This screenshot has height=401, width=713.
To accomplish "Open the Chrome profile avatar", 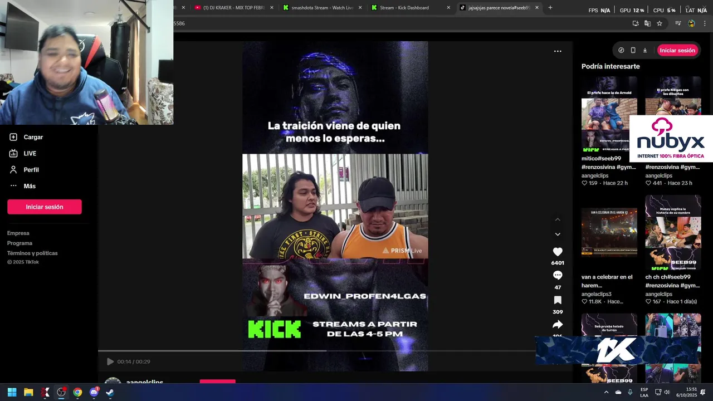I will 691,23.
